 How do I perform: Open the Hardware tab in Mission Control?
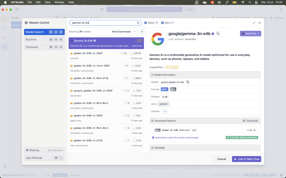pos(44,47)
